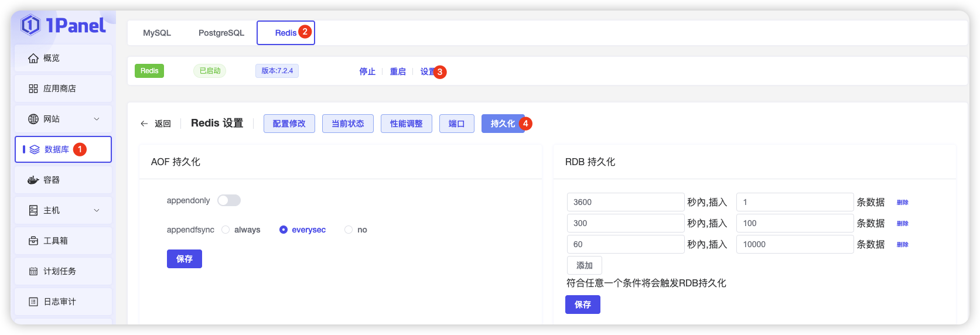The width and height of the screenshot is (980, 335).
Task: Save the RDB persistence settings
Action: click(583, 305)
